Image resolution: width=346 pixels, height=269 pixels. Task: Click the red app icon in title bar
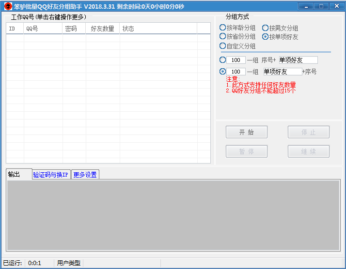coord(8,6)
